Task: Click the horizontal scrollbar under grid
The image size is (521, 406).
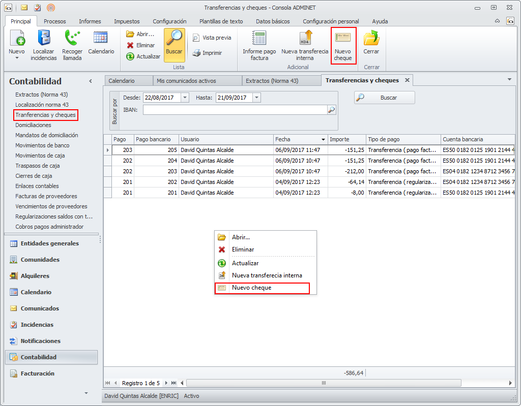Action: pos(323,383)
